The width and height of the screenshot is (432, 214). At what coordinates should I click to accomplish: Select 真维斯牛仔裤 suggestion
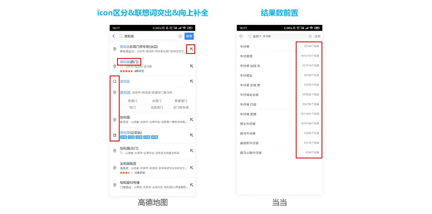pos(249,143)
